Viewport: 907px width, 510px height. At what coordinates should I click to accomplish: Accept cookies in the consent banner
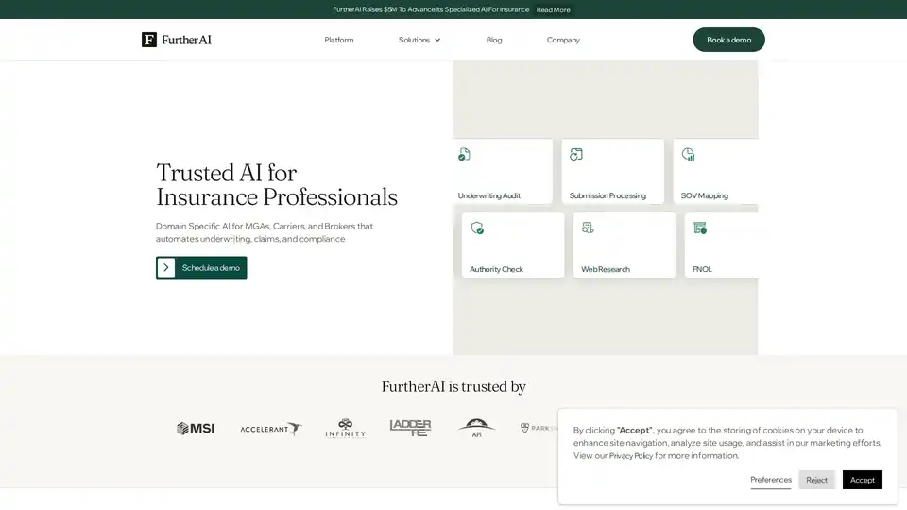tap(862, 480)
